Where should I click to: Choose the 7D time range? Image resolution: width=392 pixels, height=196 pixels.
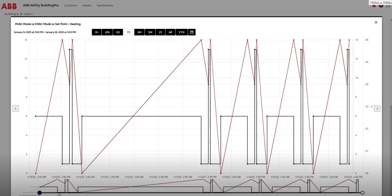click(128, 32)
